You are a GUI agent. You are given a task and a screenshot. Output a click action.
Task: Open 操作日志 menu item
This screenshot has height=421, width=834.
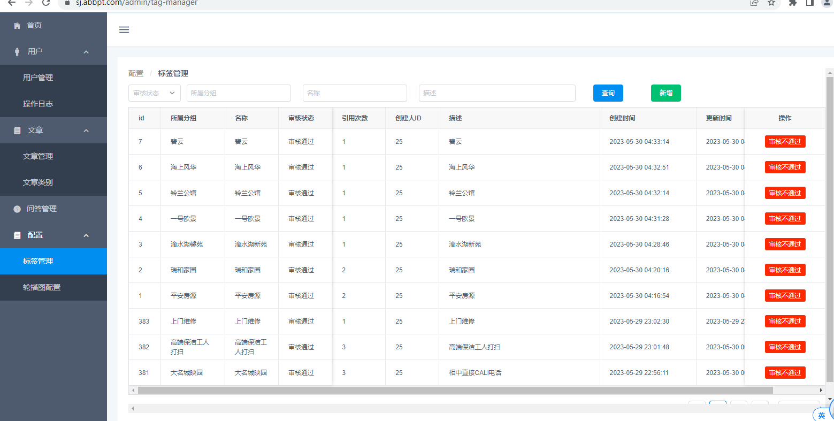coord(53,104)
